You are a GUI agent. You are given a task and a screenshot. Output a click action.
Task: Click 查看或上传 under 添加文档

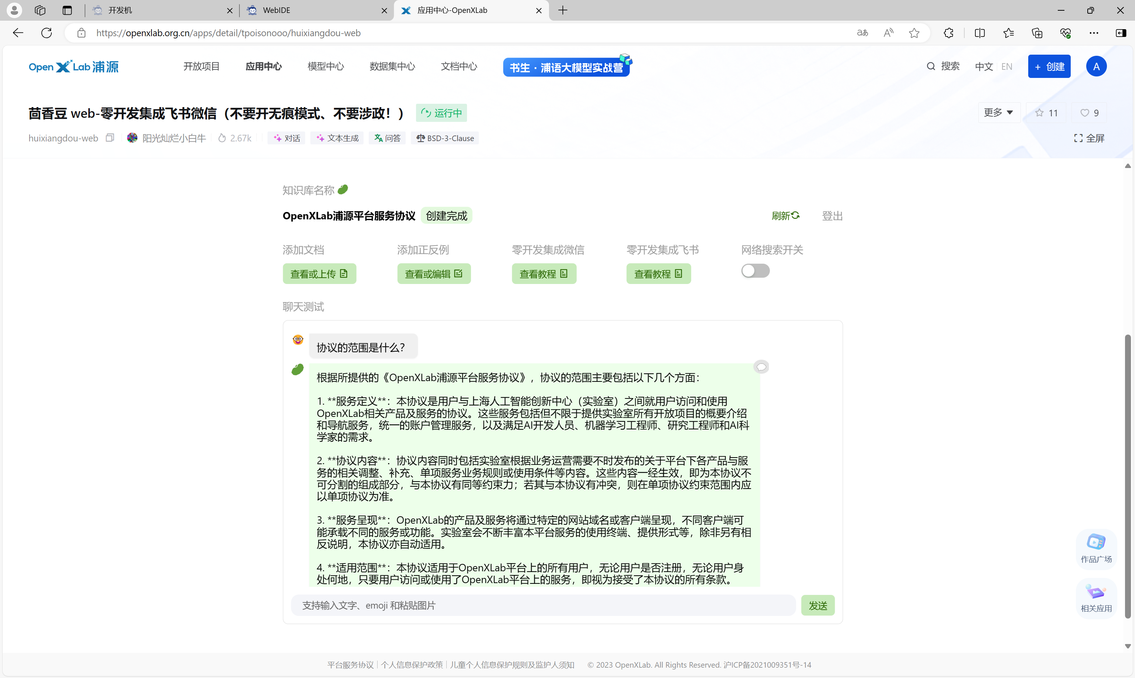(319, 274)
